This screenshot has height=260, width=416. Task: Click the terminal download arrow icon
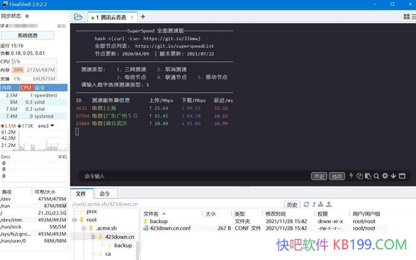point(393,176)
